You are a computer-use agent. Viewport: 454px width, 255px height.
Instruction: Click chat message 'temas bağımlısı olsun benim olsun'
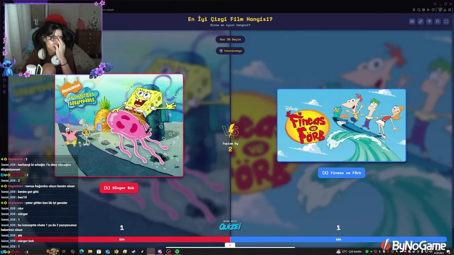pyautogui.click(x=50, y=186)
